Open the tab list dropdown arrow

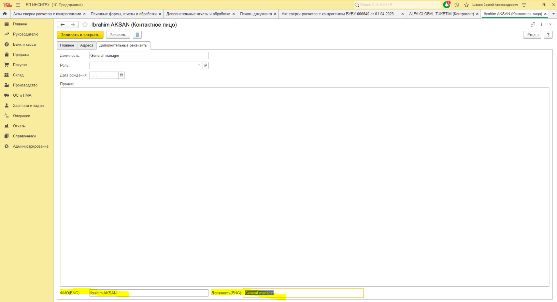click(x=553, y=14)
